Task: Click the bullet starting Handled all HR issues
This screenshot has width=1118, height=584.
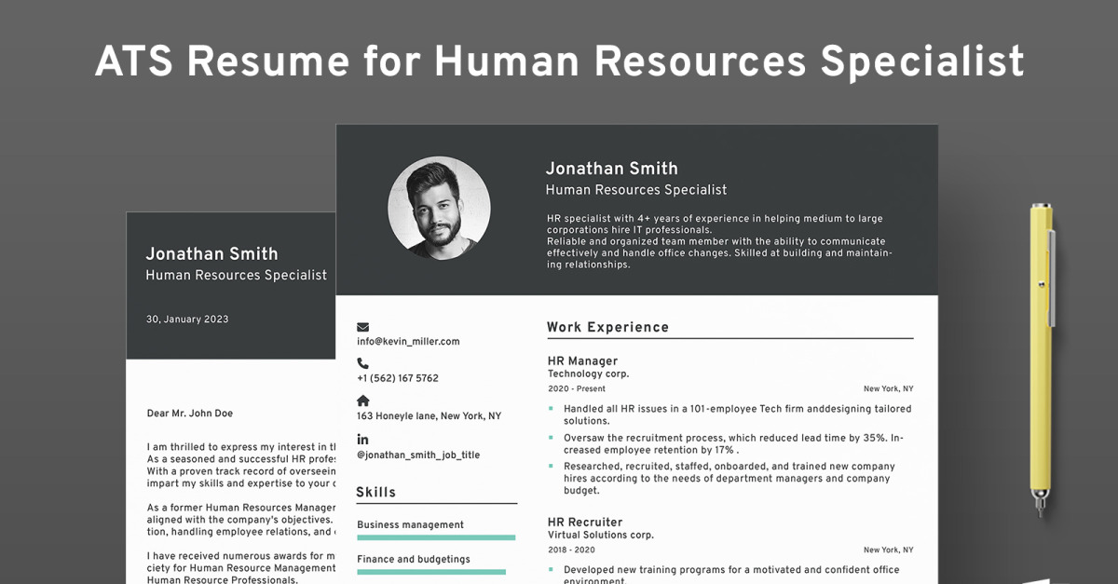Action: click(x=737, y=414)
